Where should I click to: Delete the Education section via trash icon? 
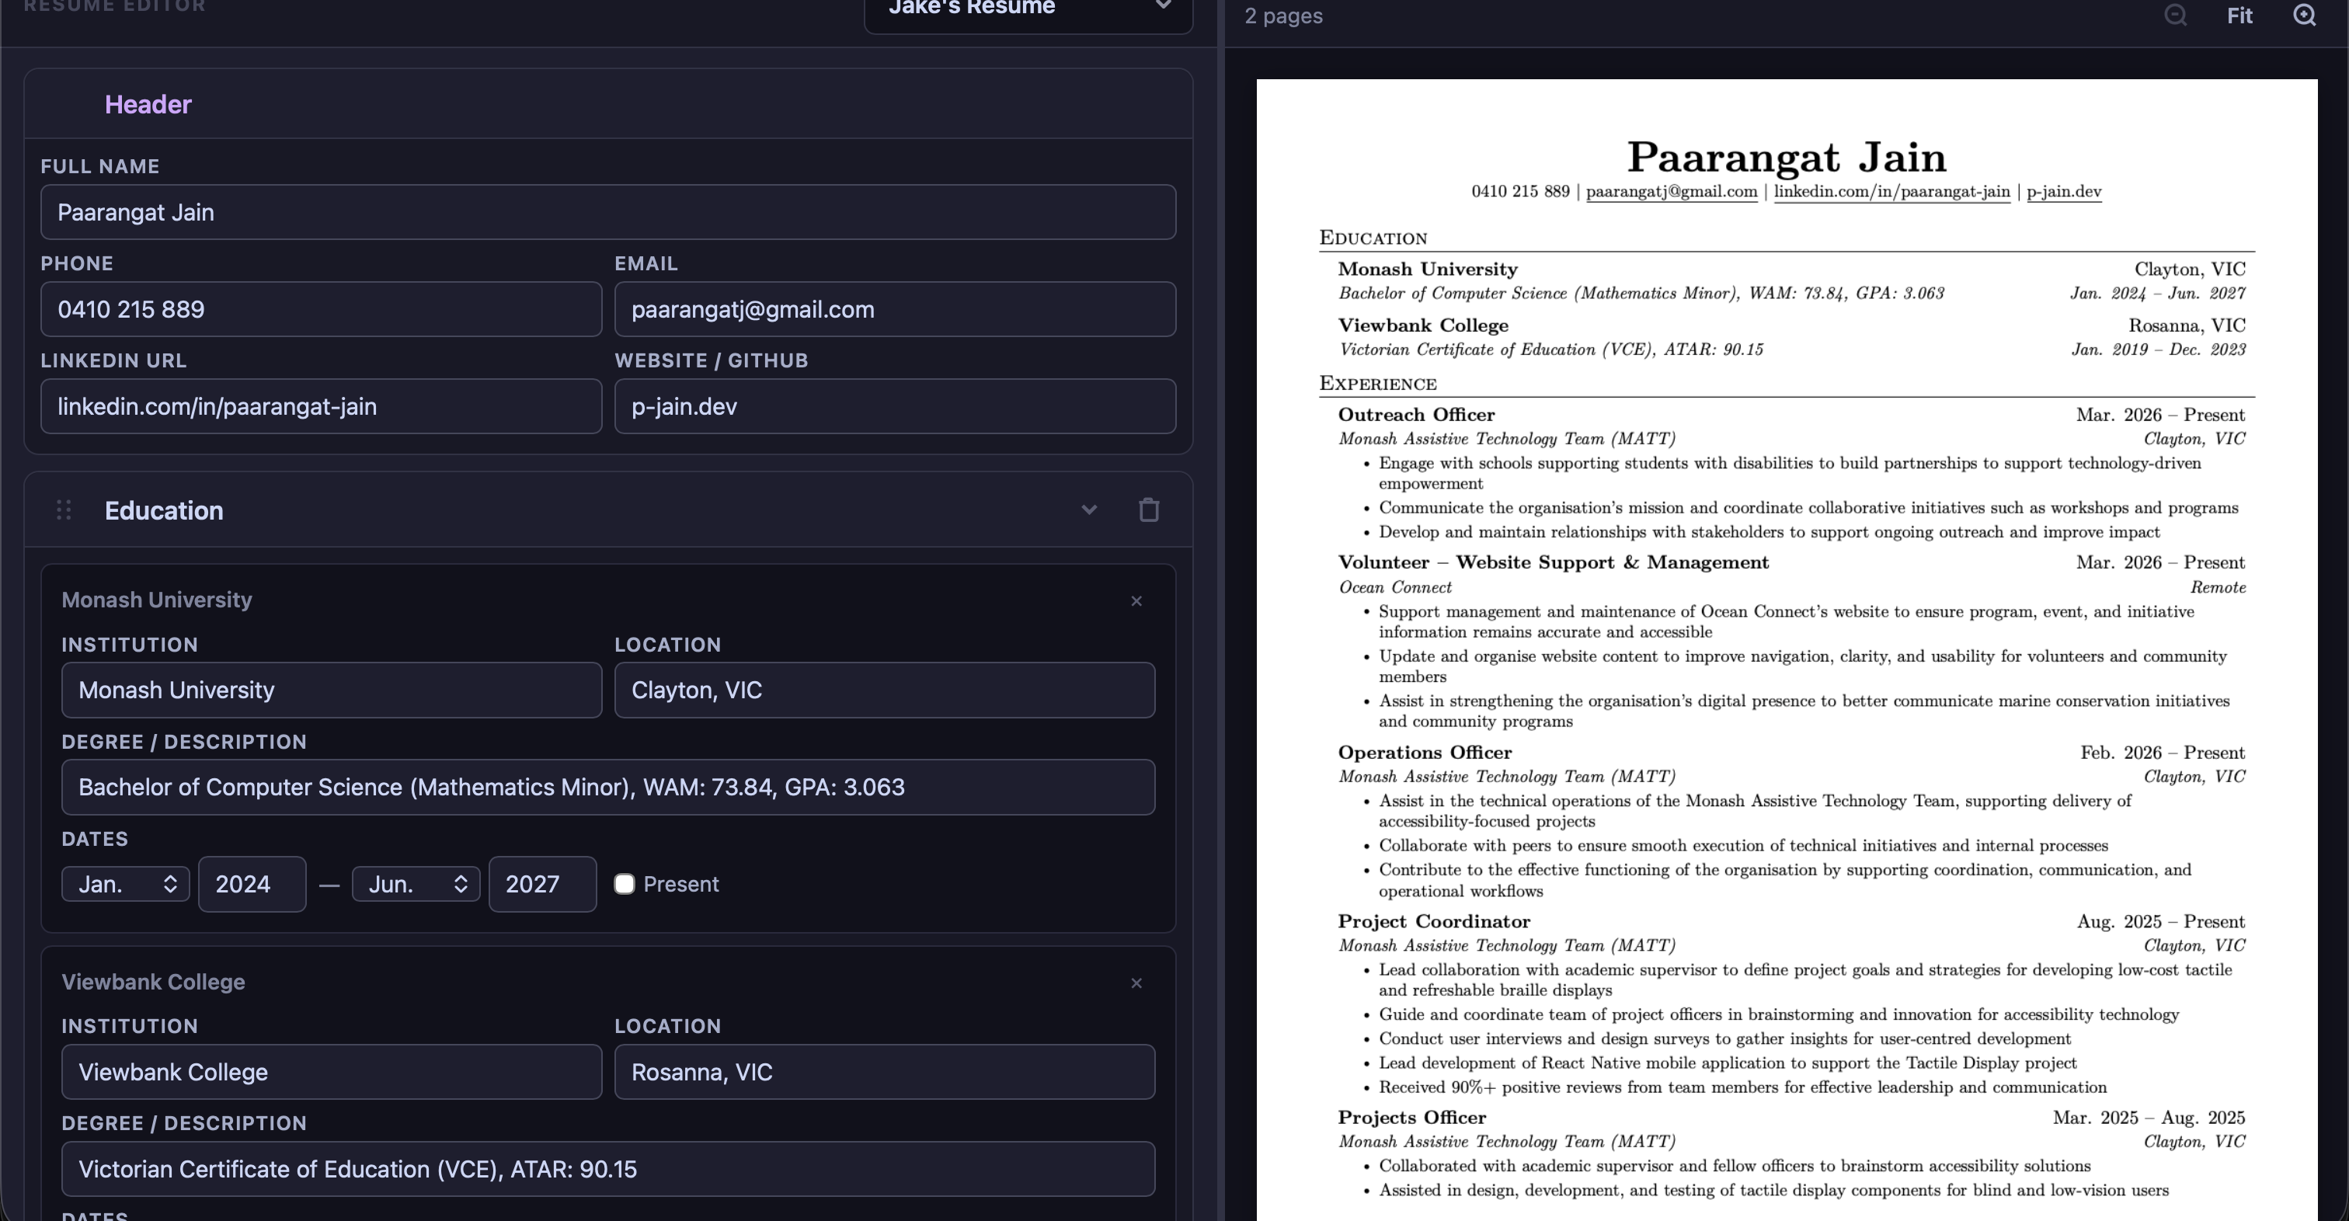tap(1149, 510)
